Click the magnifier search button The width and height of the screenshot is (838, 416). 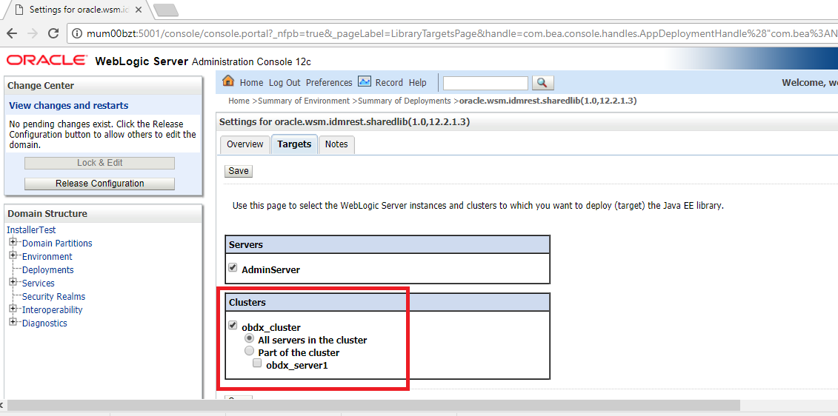pyautogui.click(x=542, y=83)
